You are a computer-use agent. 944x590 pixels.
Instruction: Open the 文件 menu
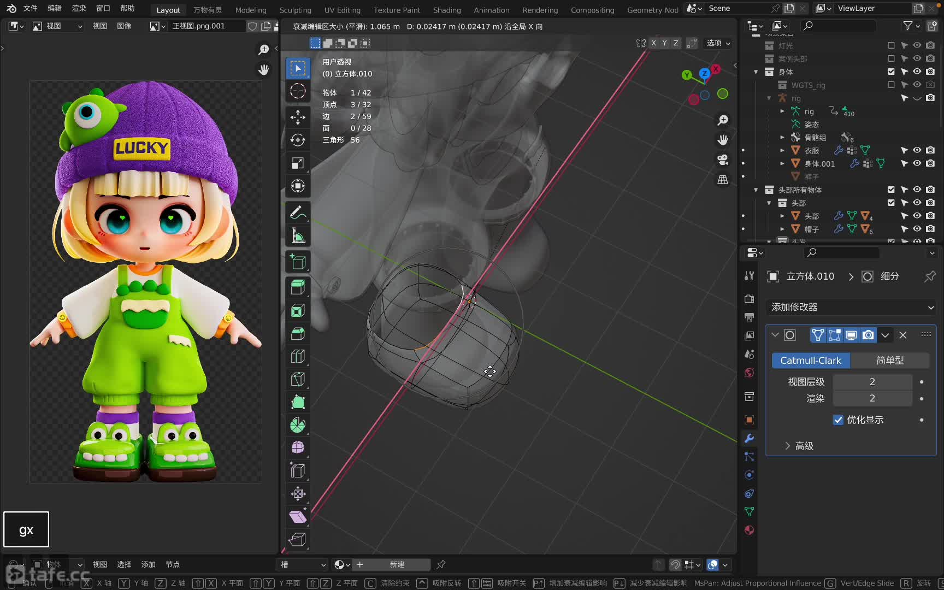31,8
